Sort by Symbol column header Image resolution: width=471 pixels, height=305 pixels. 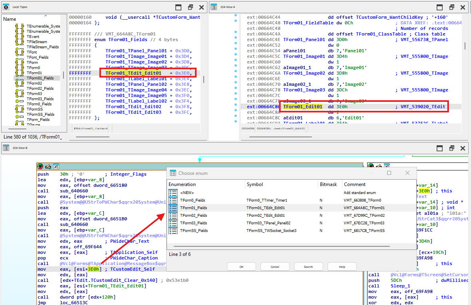tap(281, 184)
